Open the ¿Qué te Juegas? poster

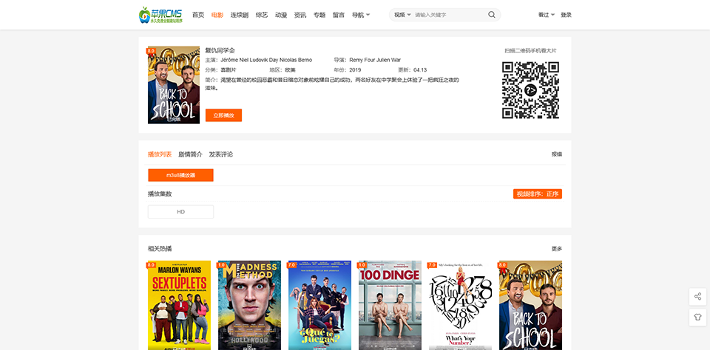(x=319, y=305)
